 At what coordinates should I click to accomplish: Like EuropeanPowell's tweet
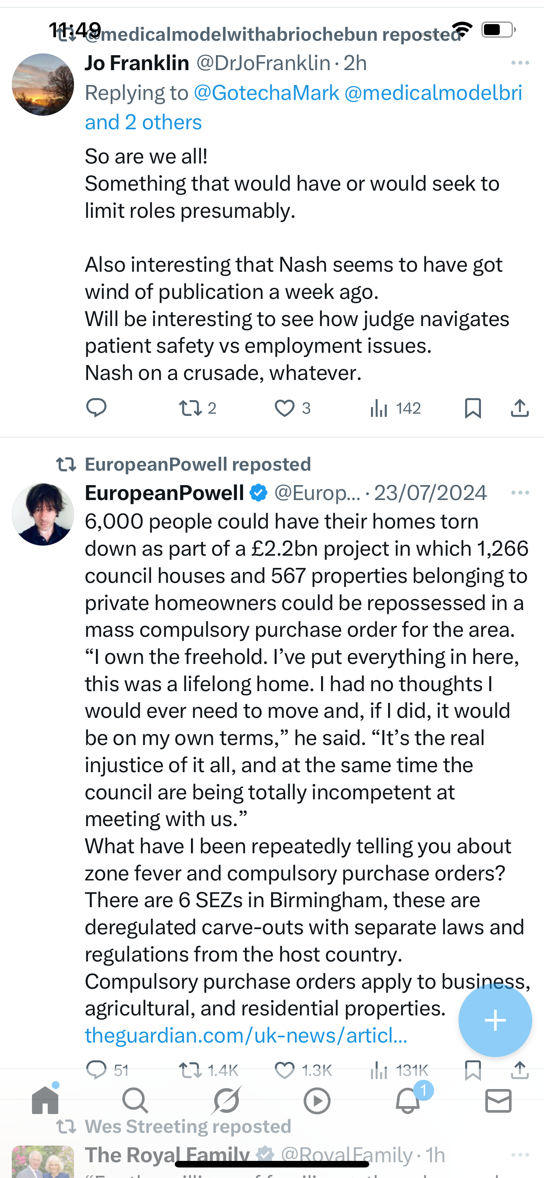284,1071
